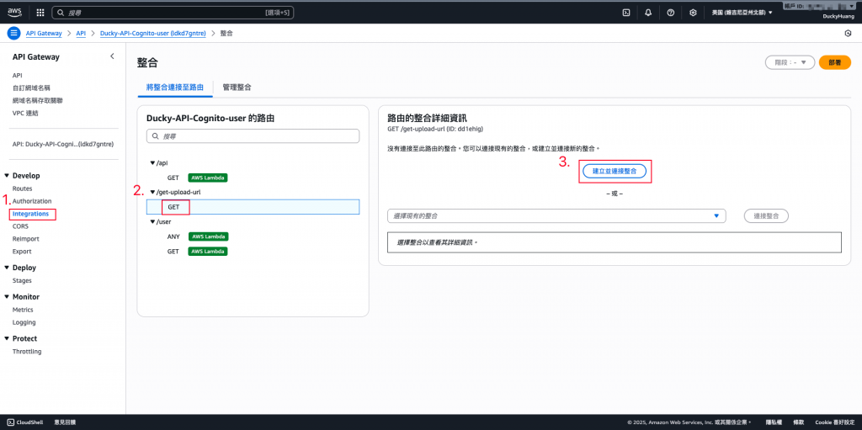Open 隱私權 footer link
This screenshot has height=430, width=862.
(773, 422)
